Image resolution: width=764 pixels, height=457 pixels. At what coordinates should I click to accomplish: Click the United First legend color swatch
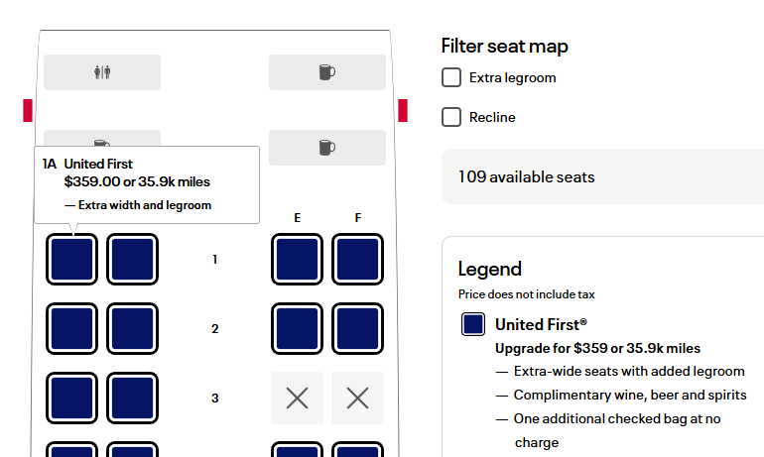coord(473,324)
